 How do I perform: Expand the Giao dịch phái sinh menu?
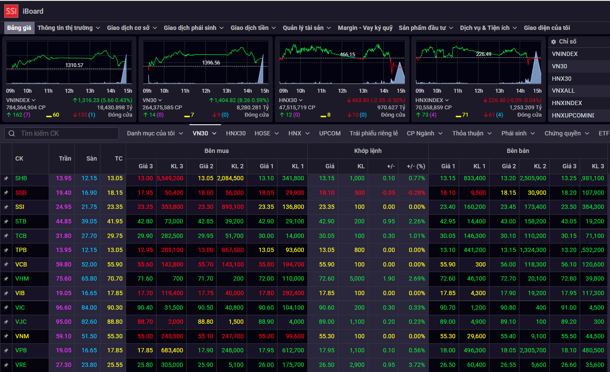pos(194,28)
